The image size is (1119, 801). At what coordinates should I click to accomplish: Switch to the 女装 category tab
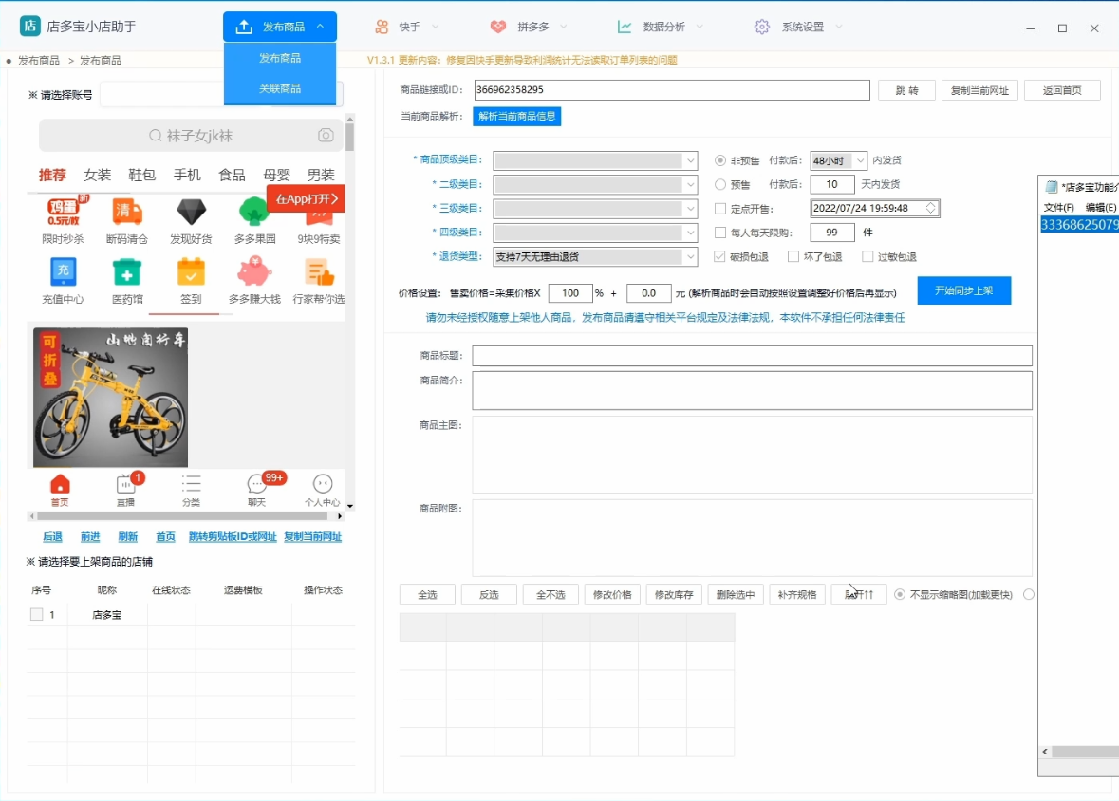click(x=97, y=175)
